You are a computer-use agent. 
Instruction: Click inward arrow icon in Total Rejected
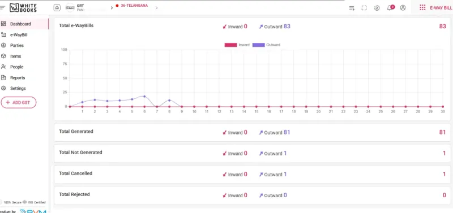pyautogui.click(x=224, y=195)
